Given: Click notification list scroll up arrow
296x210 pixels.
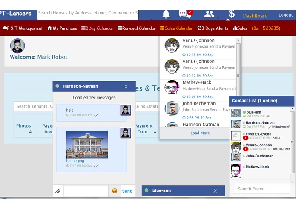Looking at the screenshot, I should click(239, 41).
